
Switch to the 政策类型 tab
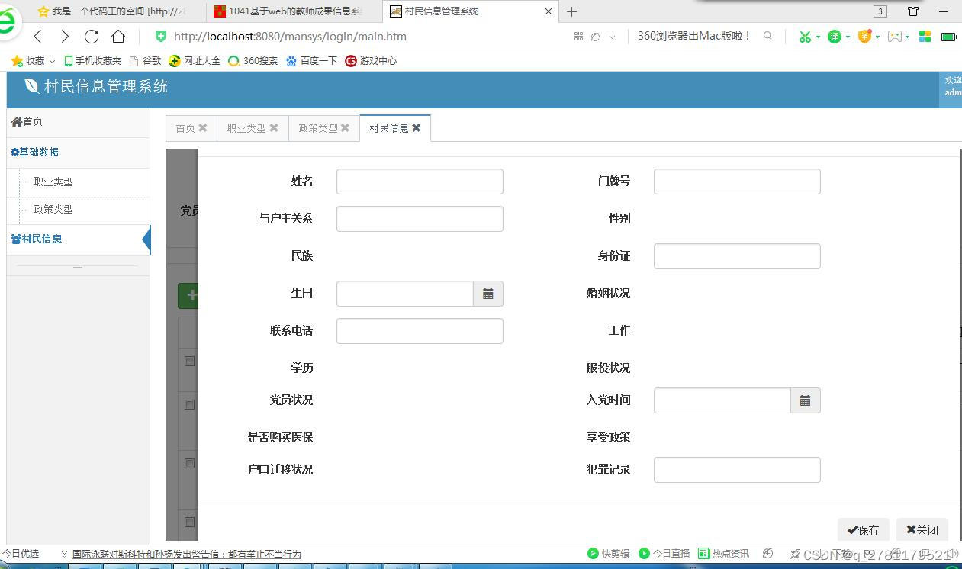click(317, 127)
